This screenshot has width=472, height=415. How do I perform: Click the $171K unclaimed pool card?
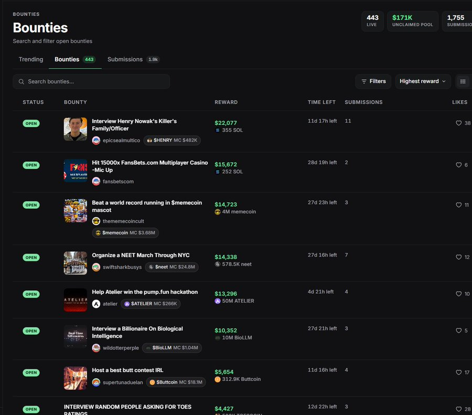pos(412,21)
